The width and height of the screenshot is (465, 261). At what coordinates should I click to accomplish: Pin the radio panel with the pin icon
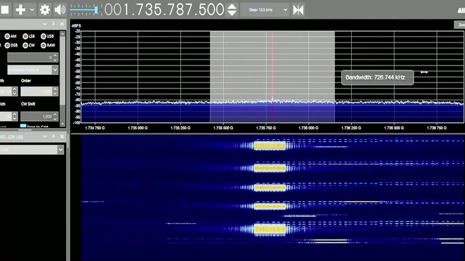[x=53, y=24]
